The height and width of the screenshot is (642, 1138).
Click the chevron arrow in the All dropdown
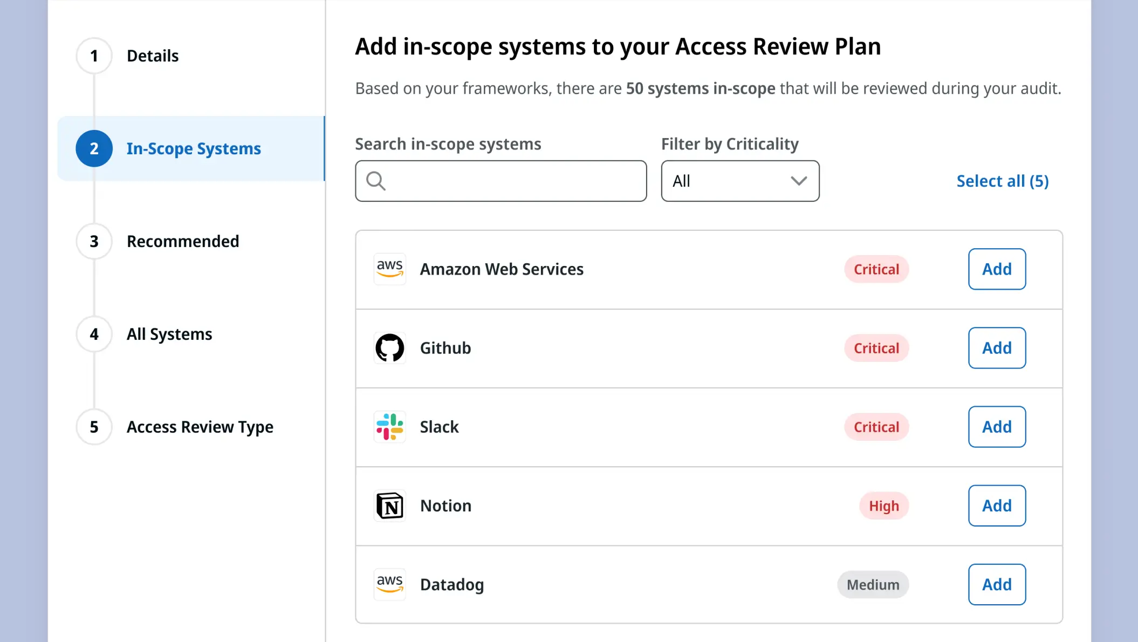click(798, 181)
